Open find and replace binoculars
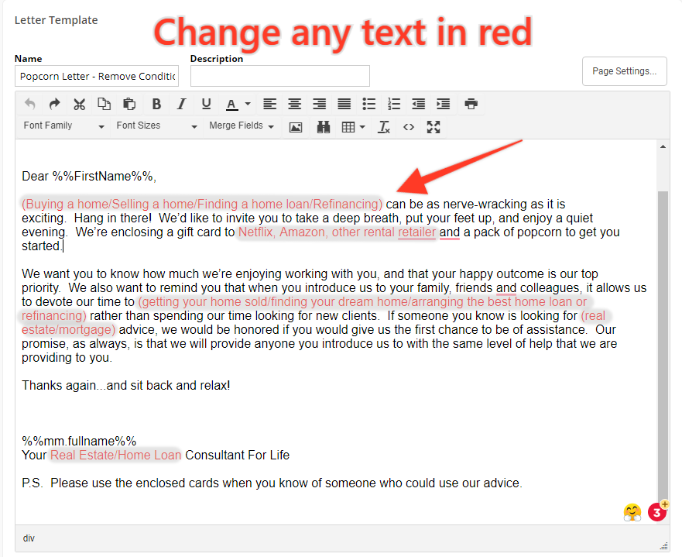This screenshot has height=557, width=682. click(323, 127)
